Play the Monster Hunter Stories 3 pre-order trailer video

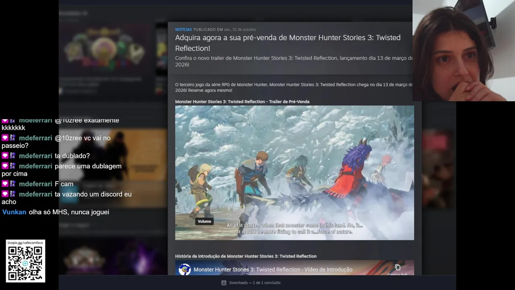295,173
